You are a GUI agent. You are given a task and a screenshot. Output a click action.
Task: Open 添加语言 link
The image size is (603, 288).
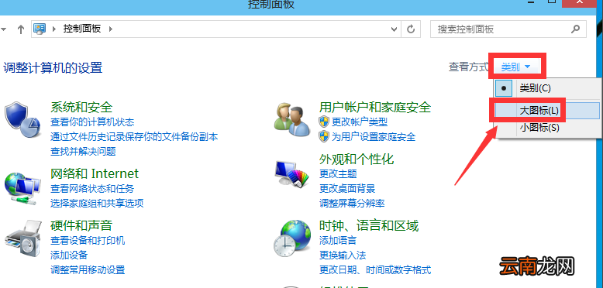pyautogui.click(x=338, y=241)
